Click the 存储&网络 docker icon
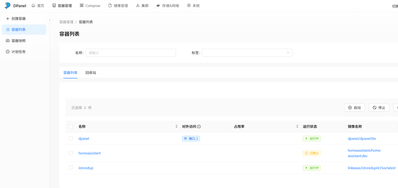Image resolution: width=398 pixels, height=188 pixels. click(158, 6)
